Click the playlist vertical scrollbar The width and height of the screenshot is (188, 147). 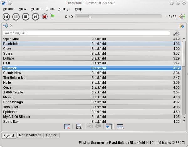184,78
